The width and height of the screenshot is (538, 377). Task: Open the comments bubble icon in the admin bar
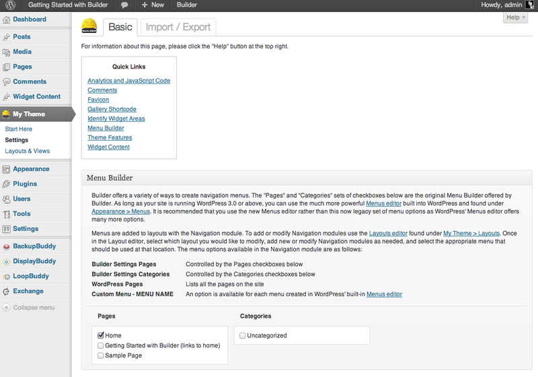(124, 5)
